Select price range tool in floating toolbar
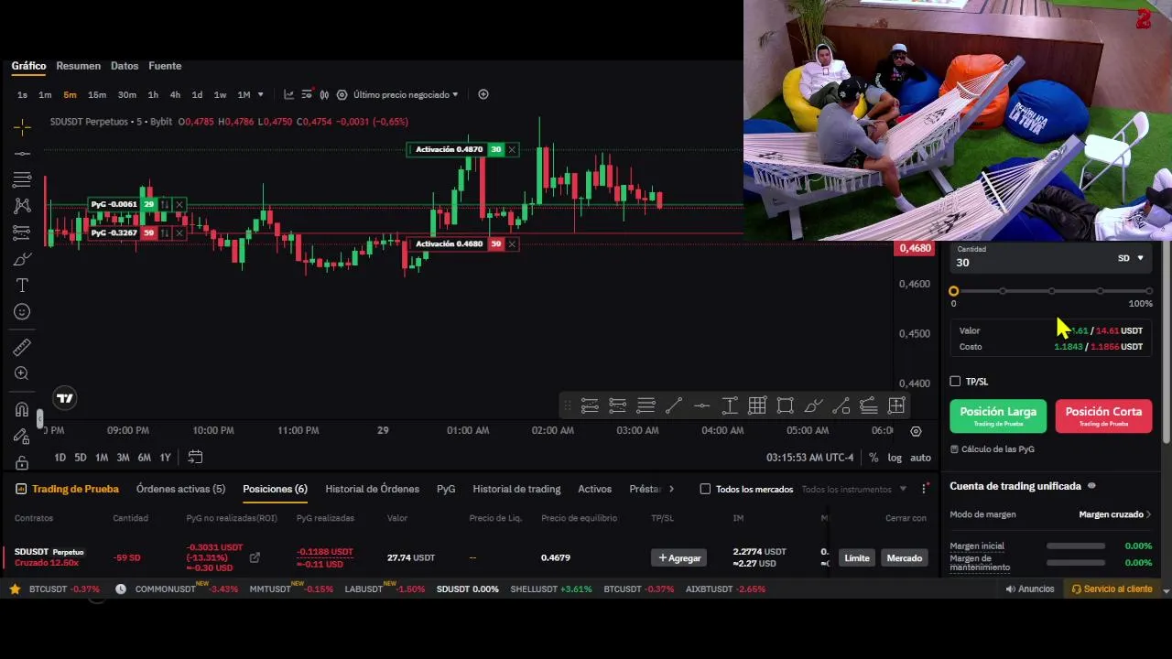 point(730,405)
